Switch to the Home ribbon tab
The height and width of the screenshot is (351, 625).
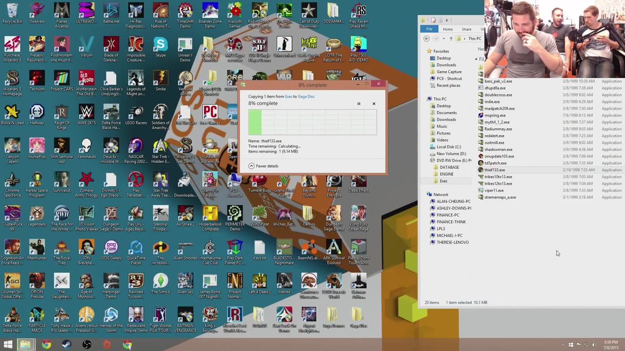click(x=448, y=29)
